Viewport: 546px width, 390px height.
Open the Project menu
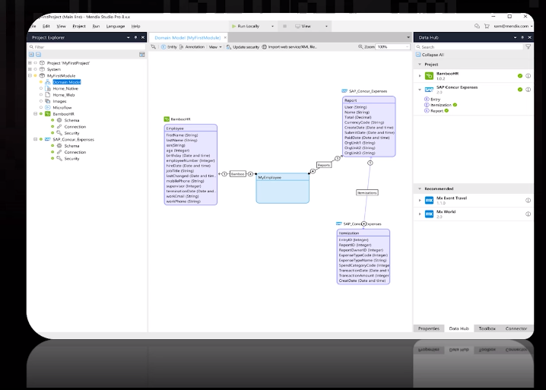[79, 26]
